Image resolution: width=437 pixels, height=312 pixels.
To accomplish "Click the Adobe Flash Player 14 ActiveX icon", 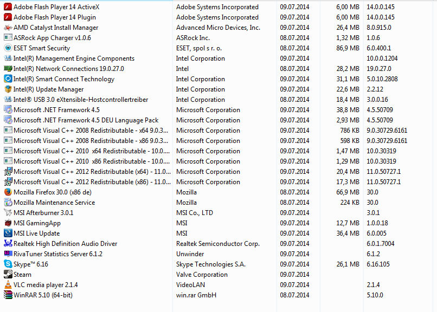I will pos(8,7).
